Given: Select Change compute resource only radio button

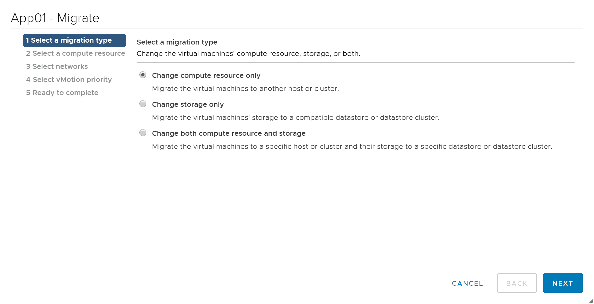Looking at the screenshot, I should (x=142, y=75).
